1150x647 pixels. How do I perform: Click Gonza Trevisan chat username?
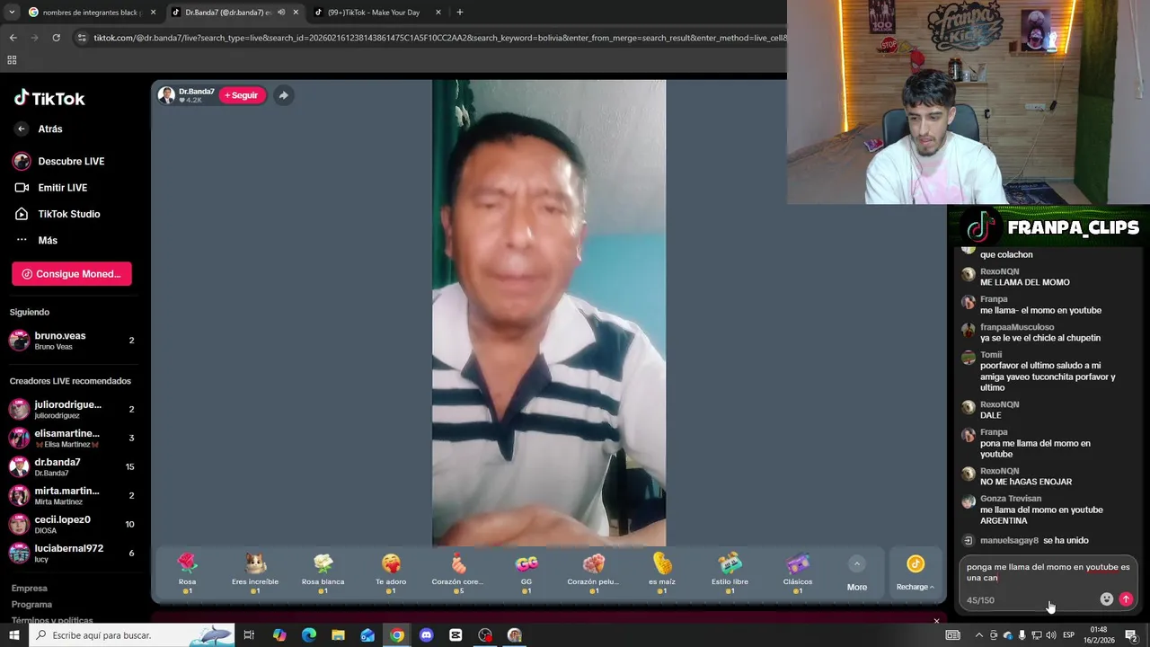1011,499
